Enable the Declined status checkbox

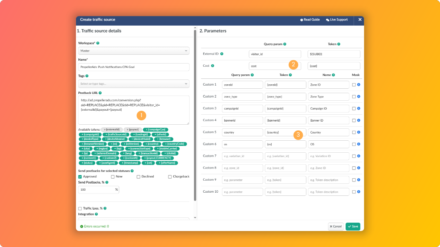(138, 177)
